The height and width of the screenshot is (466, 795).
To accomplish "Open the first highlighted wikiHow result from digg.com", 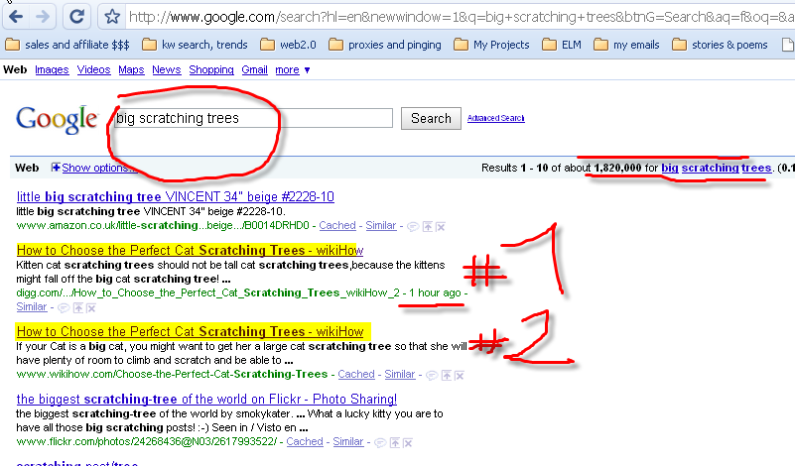I will pos(191,250).
